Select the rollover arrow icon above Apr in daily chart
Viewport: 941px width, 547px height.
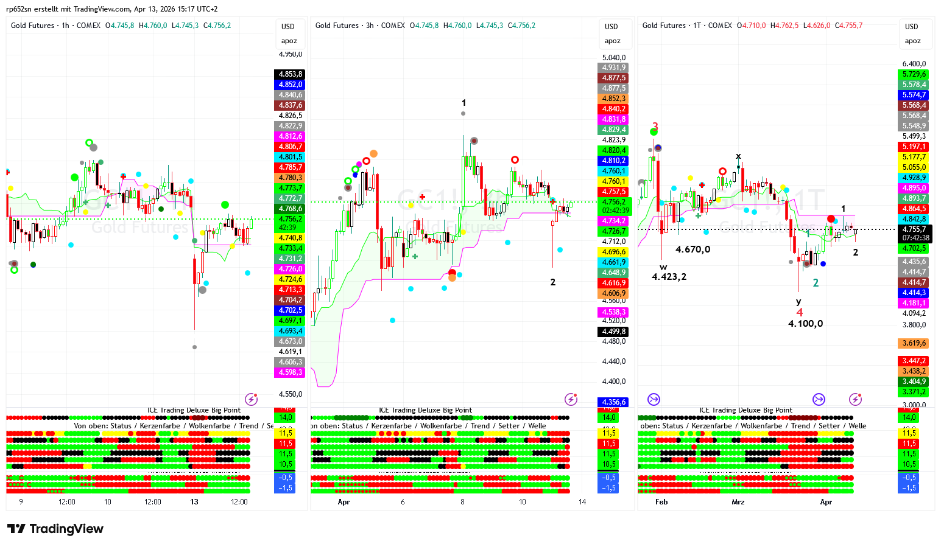click(819, 399)
